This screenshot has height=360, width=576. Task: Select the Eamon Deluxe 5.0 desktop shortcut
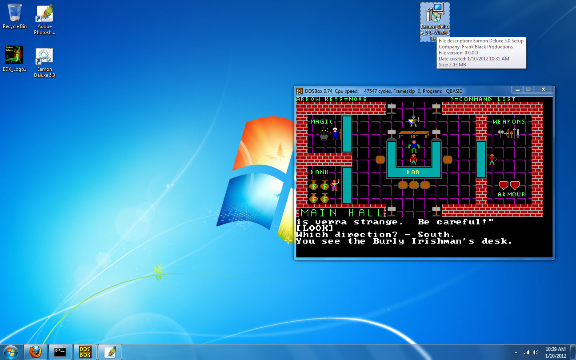click(x=44, y=62)
